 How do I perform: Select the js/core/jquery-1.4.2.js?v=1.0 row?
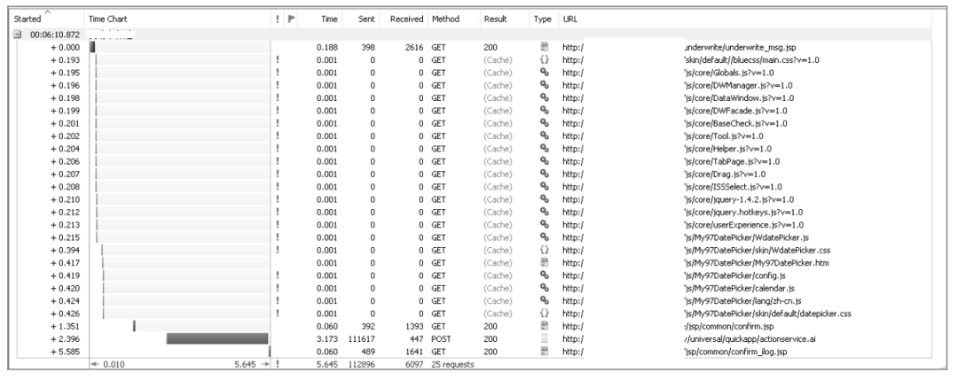pyautogui.click(x=739, y=199)
